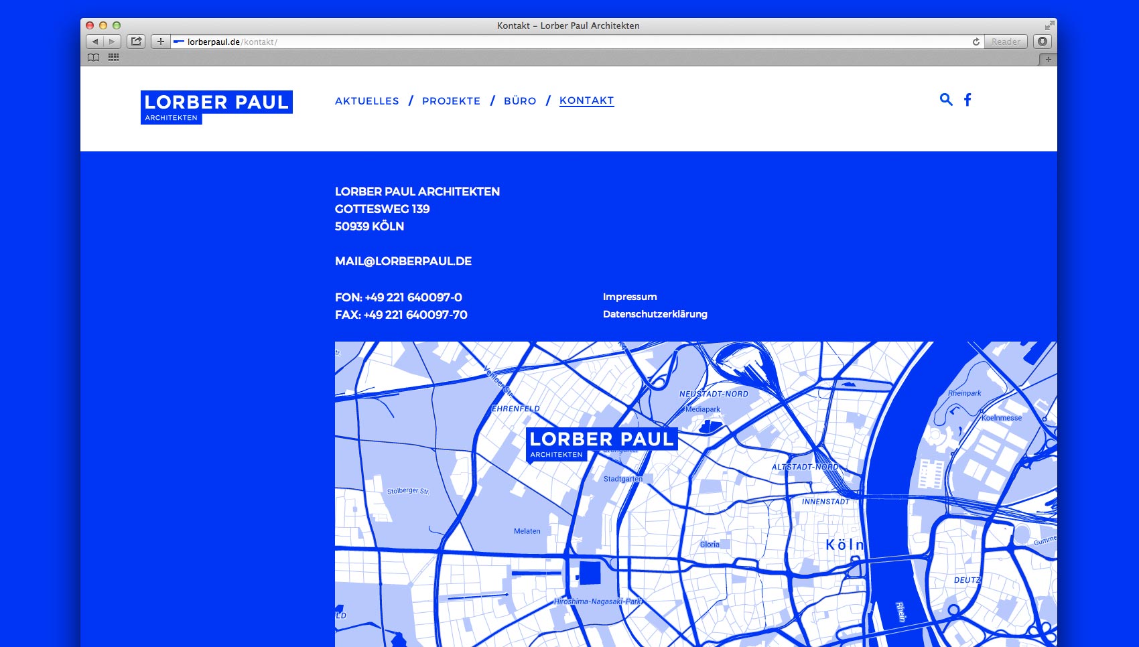Open the Impressum link
This screenshot has height=647, width=1139.
[629, 297]
